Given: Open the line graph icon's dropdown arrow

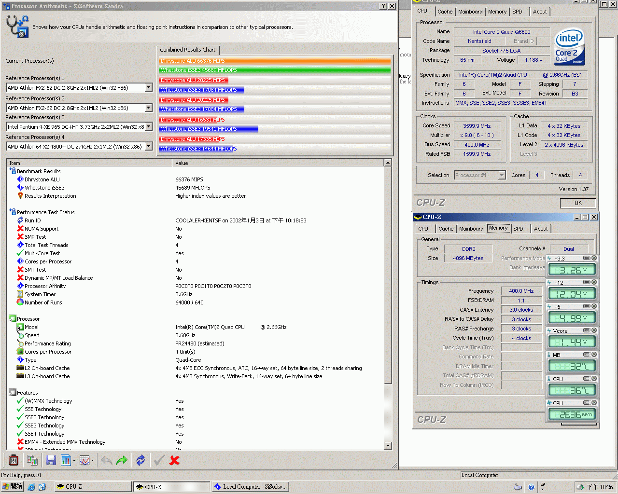Looking at the screenshot, I should click(92, 460).
